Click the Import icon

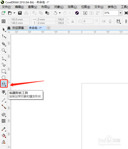(x=85, y=13)
